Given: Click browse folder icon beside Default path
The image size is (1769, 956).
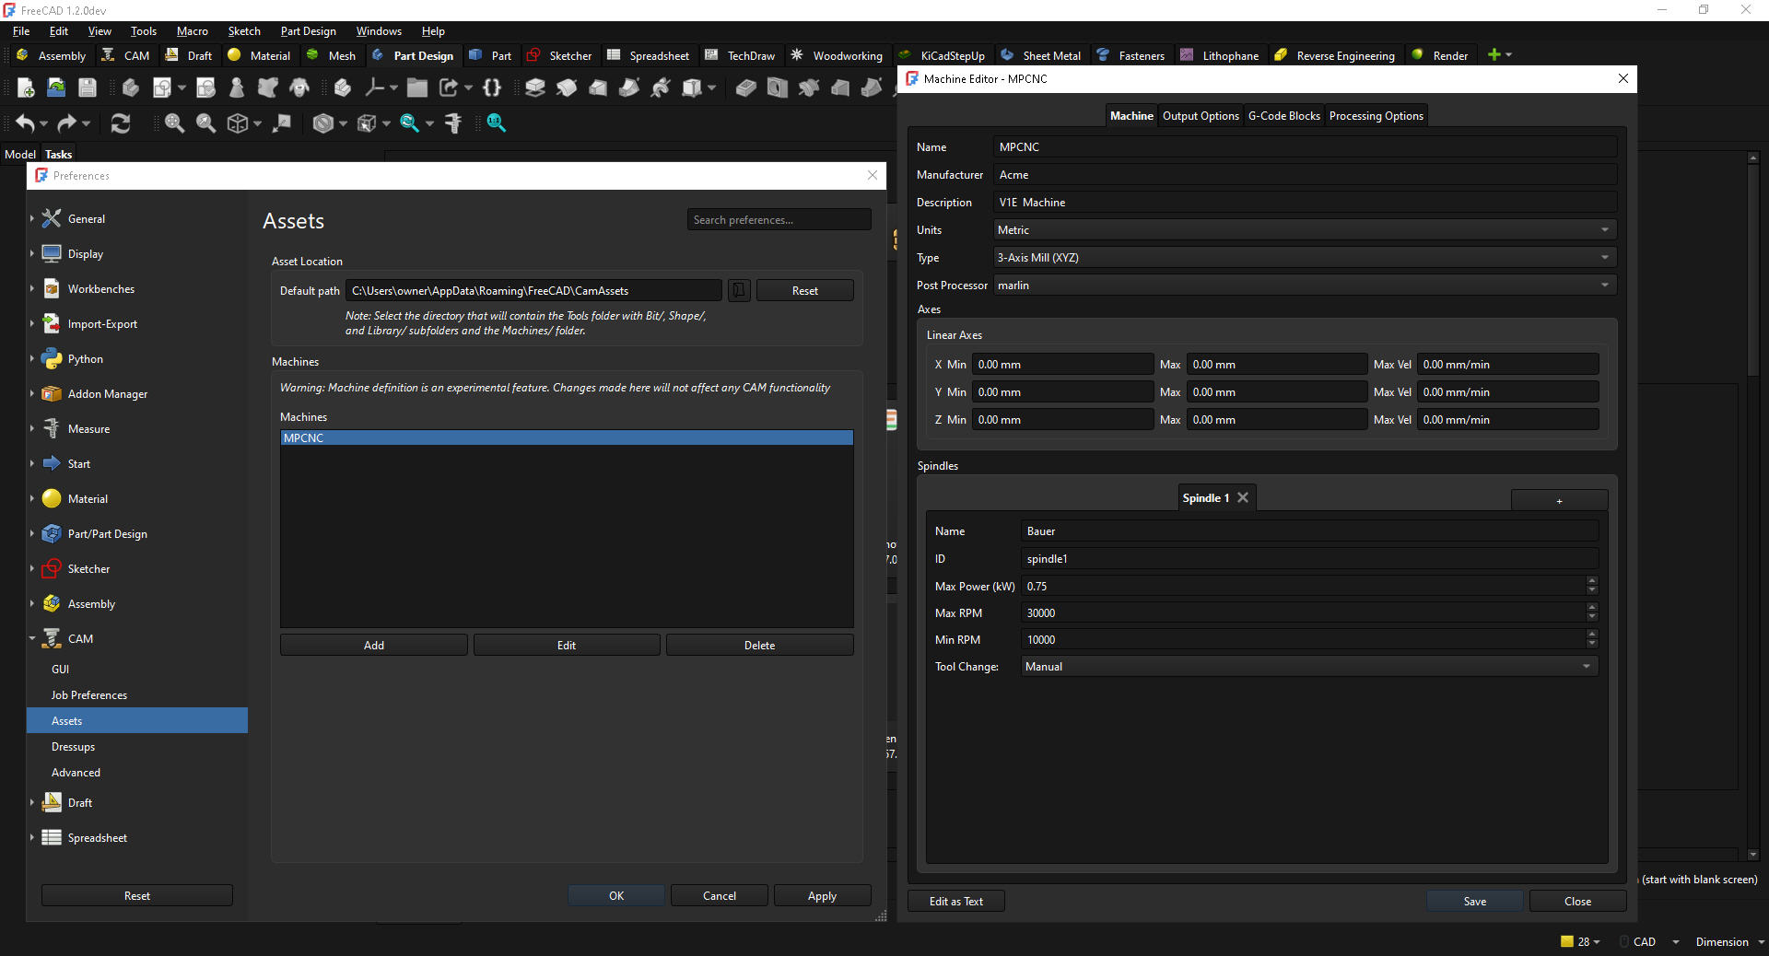Looking at the screenshot, I should pos(739,291).
